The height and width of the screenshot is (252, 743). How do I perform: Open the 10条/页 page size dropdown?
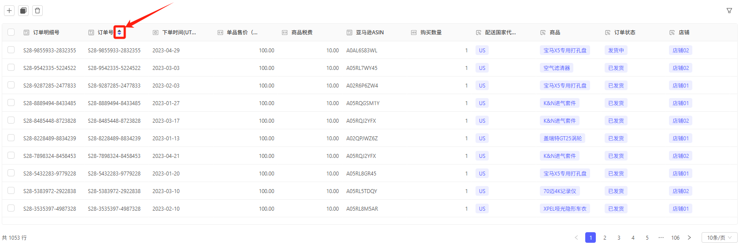coord(719,237)
